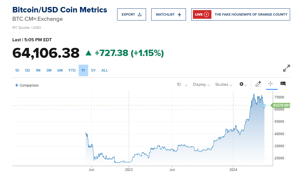
Task: Click the plus icon beside Comparison
Action: click(17, 85)
